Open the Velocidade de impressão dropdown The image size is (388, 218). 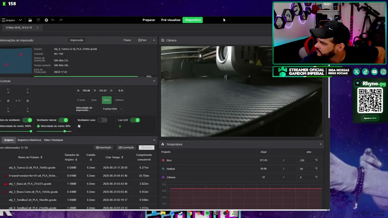[x=113, y=109]
